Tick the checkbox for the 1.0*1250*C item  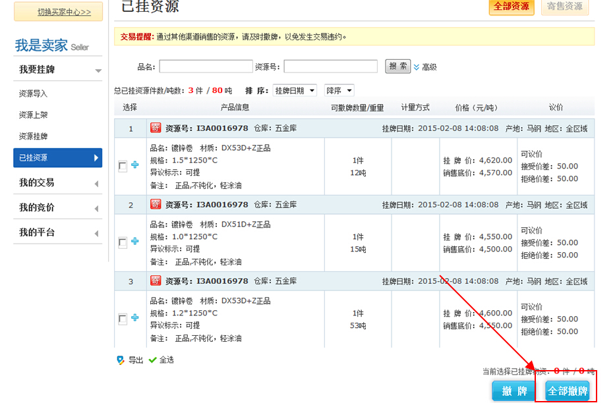123,243
